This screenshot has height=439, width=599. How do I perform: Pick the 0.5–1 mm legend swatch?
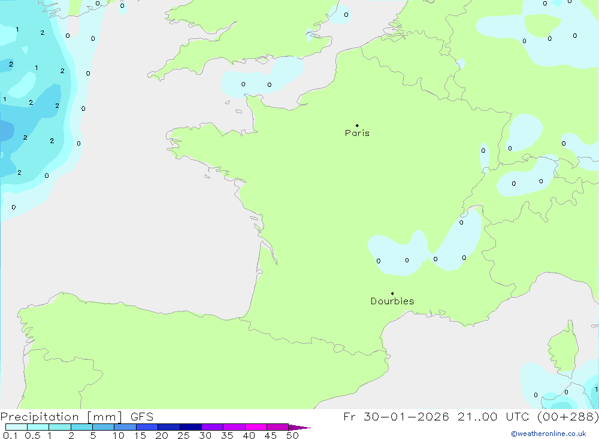(38, 427)
